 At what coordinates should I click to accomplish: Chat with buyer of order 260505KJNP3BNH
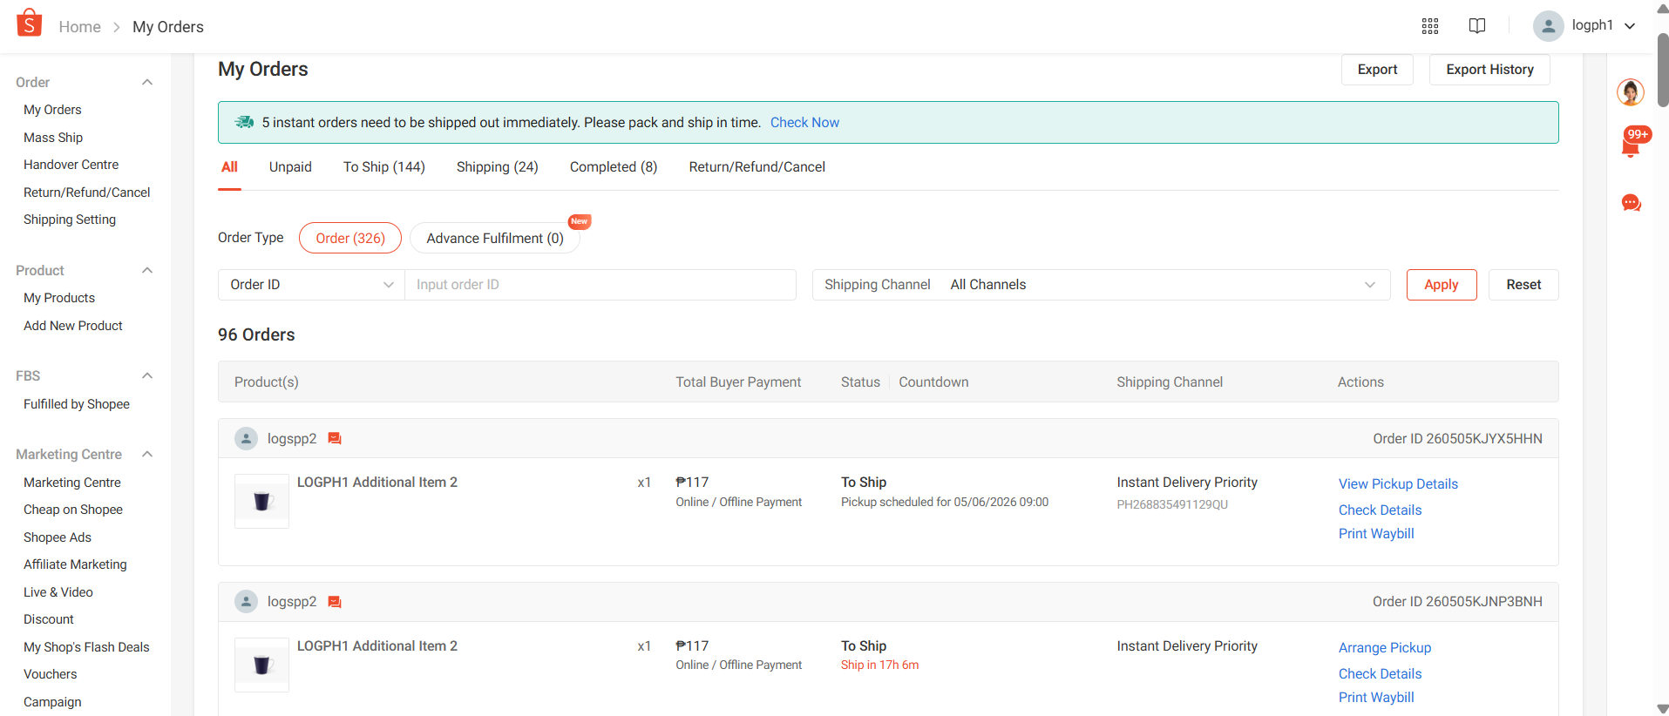[x=335, y=602]
